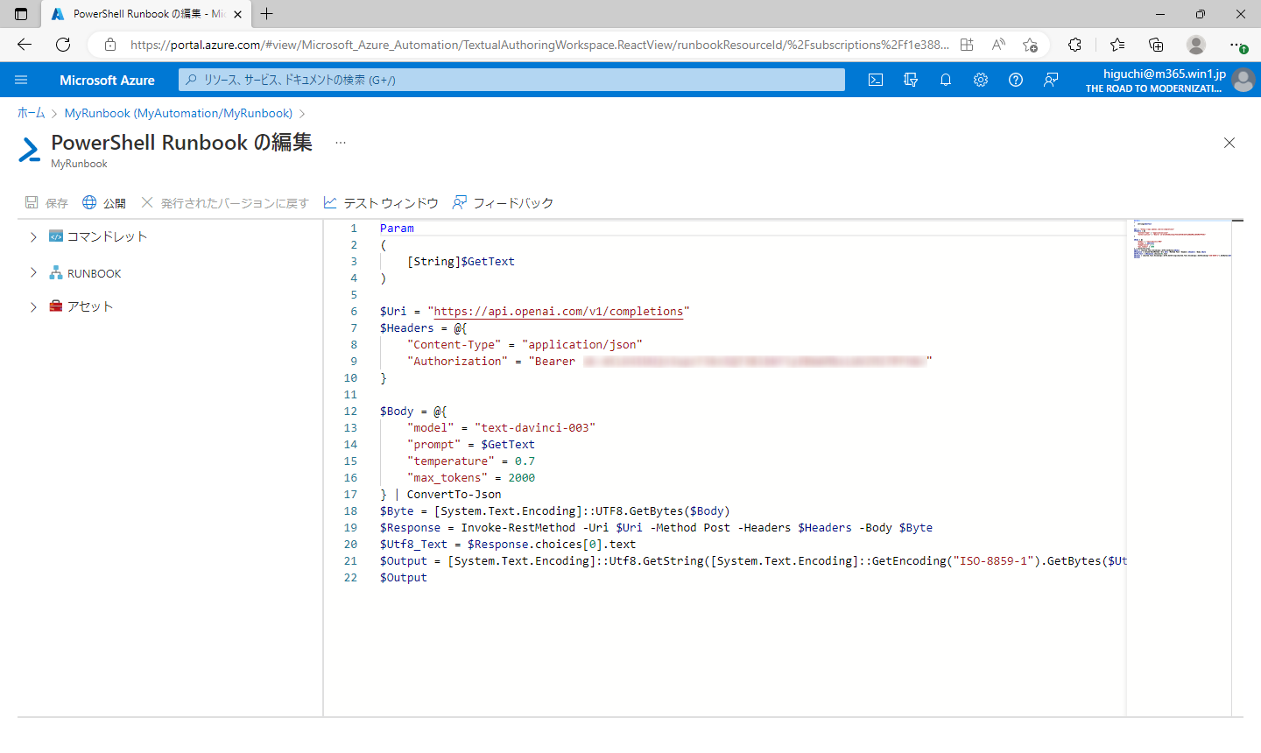Select the RUNBOOK tree label
This screenshot has width=1261, height=753.
(95, 274)
